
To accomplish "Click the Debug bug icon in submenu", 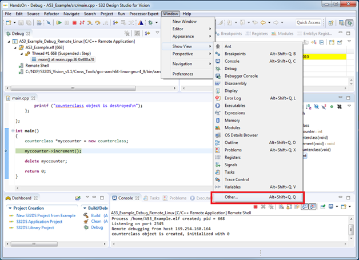I will tap(218, 69).
